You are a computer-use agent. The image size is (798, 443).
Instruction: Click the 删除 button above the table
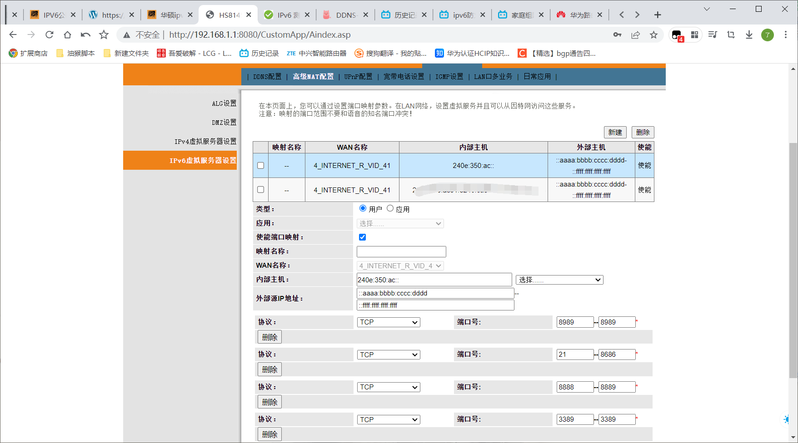(x=643, y=132)
